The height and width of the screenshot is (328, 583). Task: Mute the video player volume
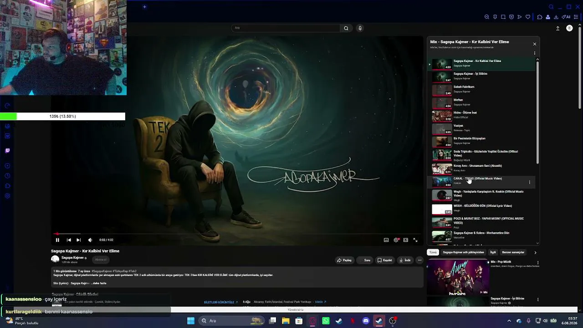pos(90,240)
